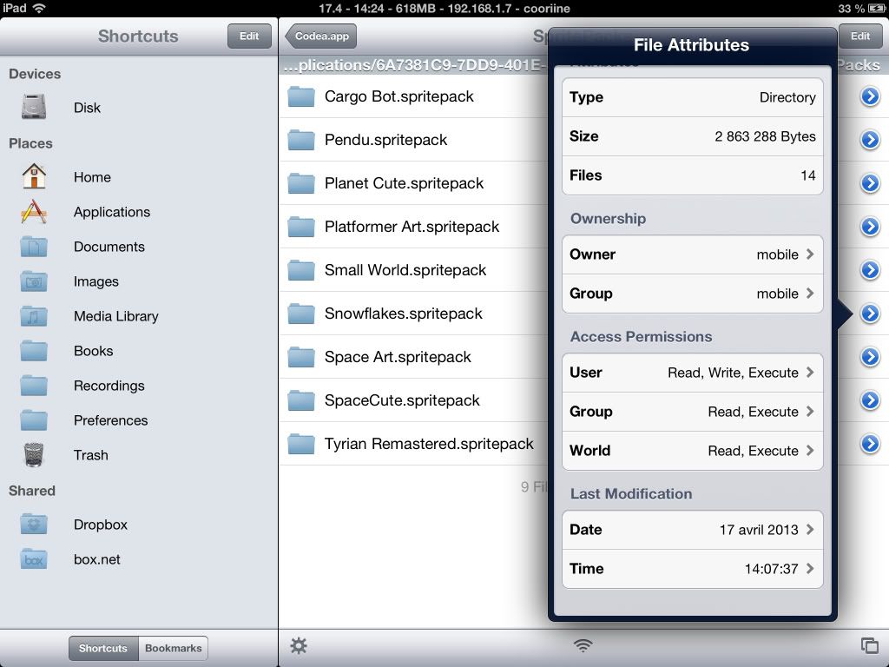Go back to Codea.app folder
The image size is (889, 667).
pyautogui.click(x=321, y=36)
